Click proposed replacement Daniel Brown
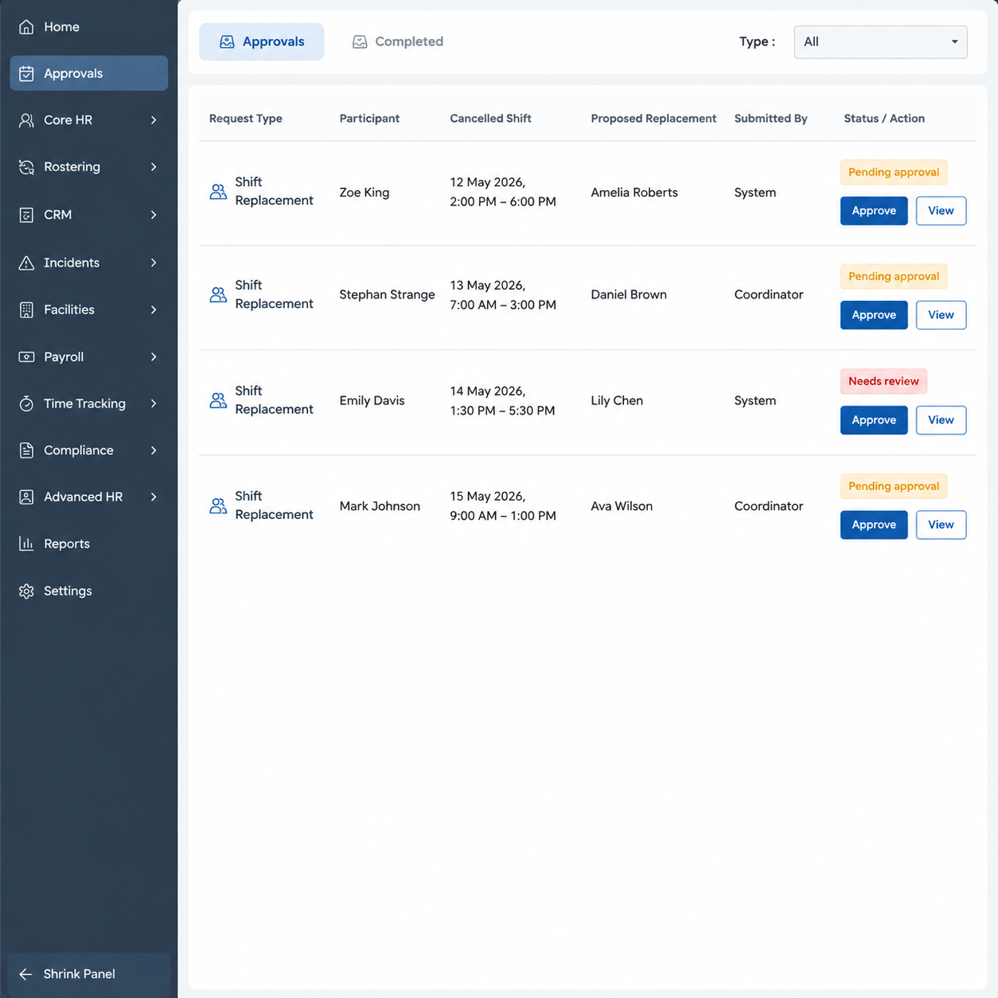Viewport: 998px width, 998px height. tap(629, 294)
